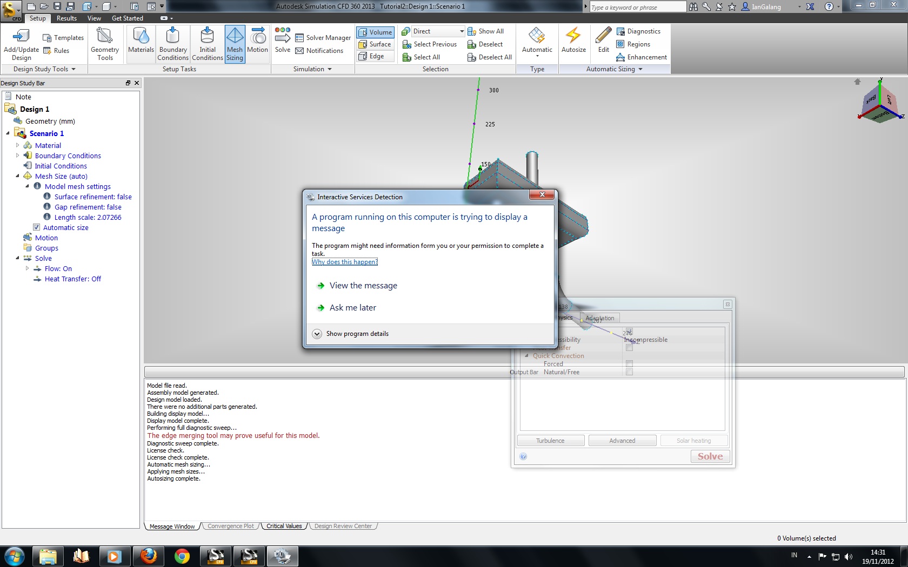Enable the Forced convection checkbox
This screenshot has height=567, width=908.
coord(629,364)
